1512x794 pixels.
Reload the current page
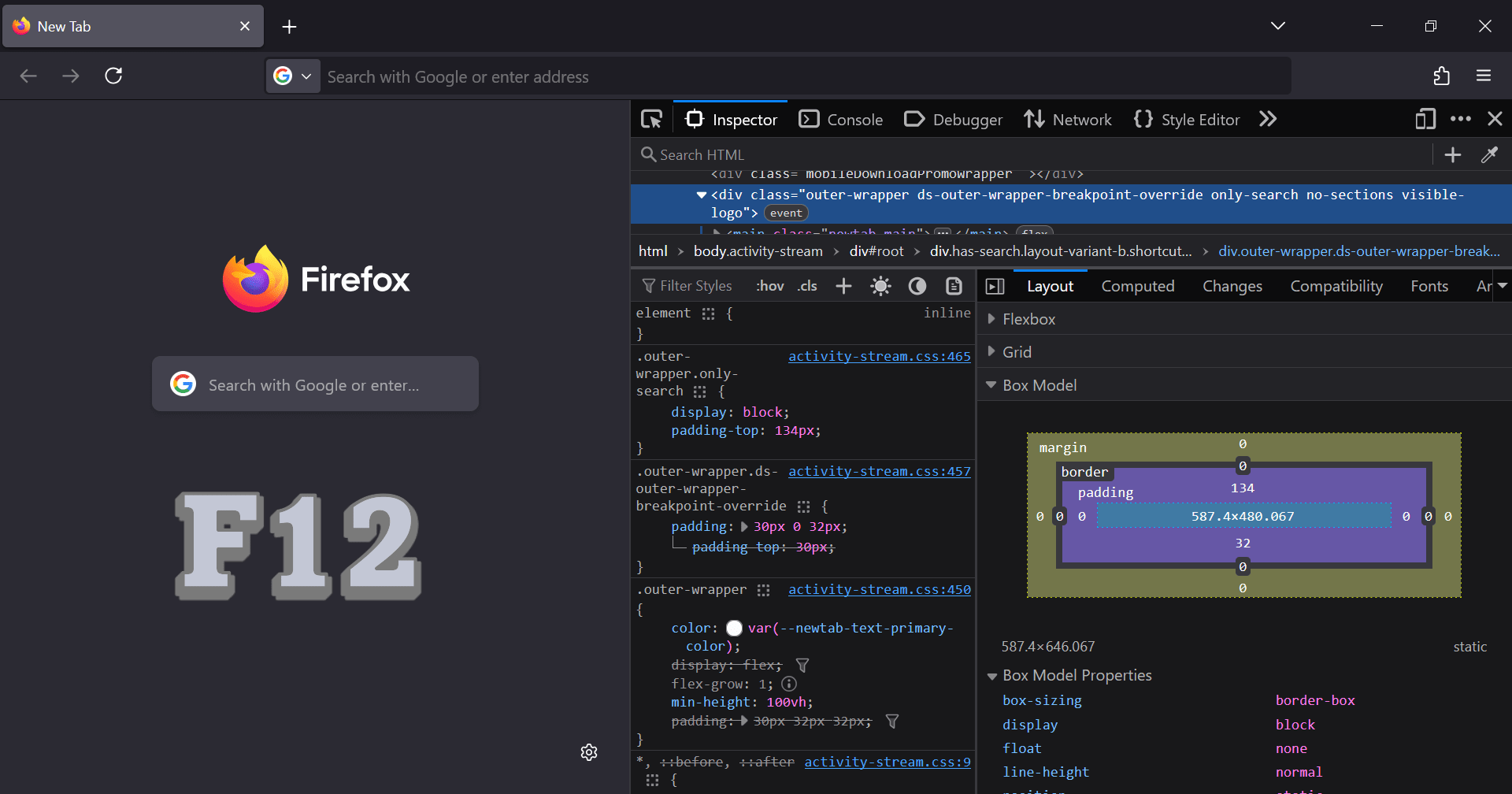pos(113,76)
